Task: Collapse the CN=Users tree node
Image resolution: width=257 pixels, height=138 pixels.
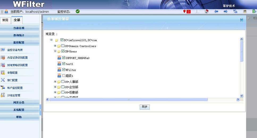Action: point(55,51)
